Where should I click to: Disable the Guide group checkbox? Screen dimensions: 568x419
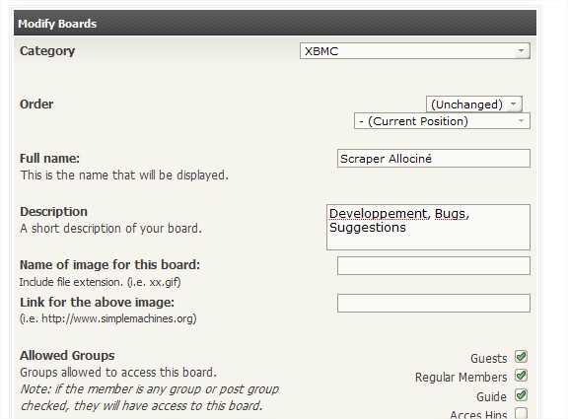[521, 395]
